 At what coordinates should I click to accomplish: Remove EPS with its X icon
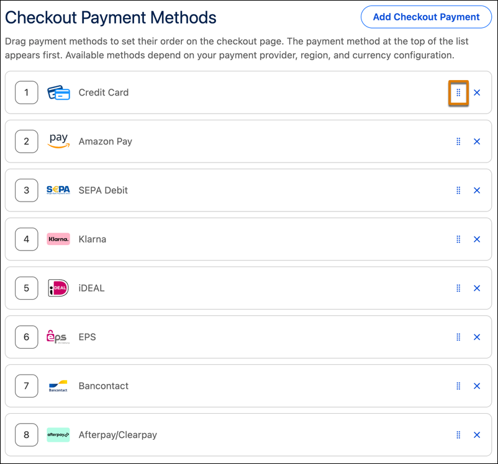click(x=477, y=337)
